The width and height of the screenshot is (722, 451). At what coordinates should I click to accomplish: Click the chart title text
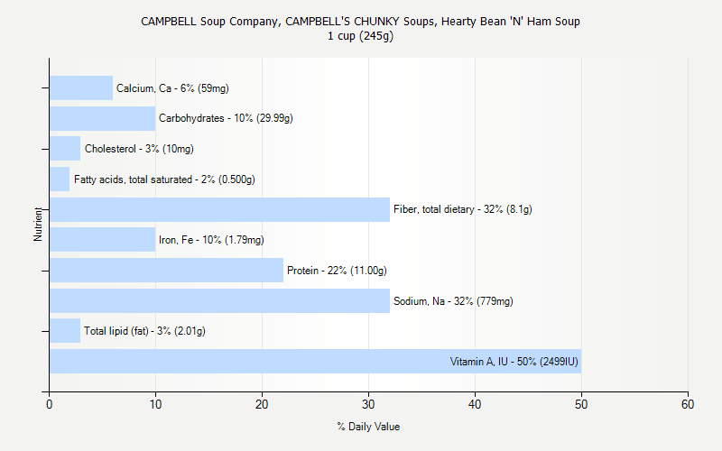tap(360, 21)
